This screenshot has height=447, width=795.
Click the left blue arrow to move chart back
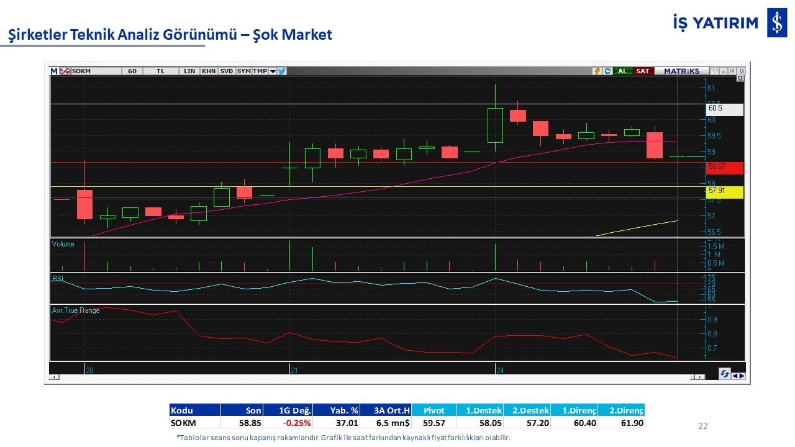pos(735,376)
